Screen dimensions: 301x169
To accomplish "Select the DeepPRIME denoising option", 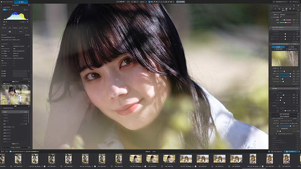I will coord(278,49).
